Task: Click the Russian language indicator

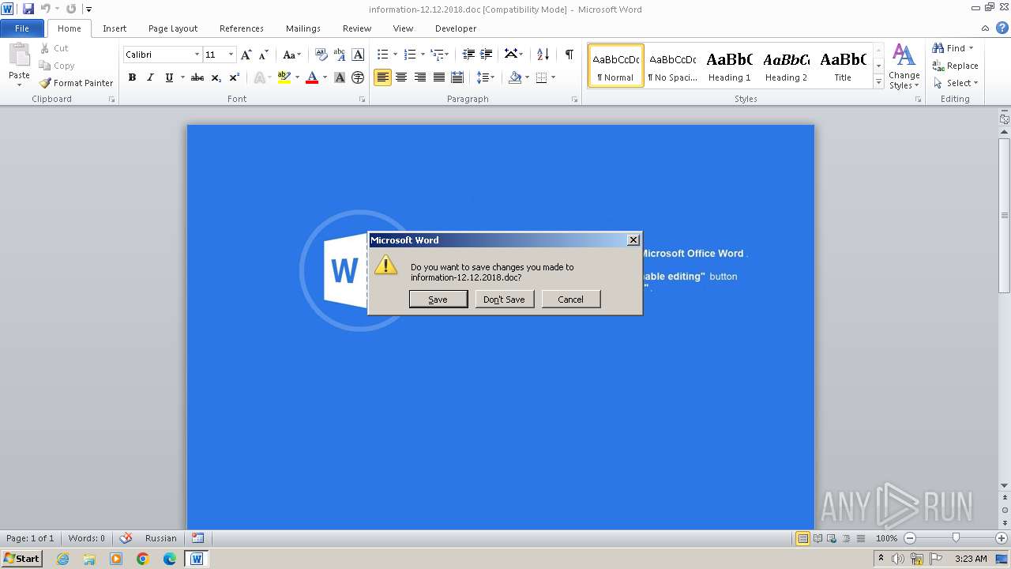Action: (161, 538)
